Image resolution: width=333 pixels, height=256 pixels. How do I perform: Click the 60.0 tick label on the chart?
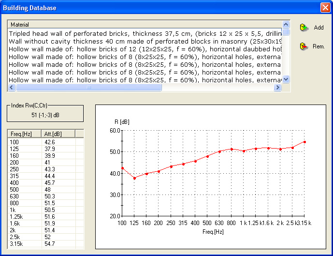[x=115, y=130]
